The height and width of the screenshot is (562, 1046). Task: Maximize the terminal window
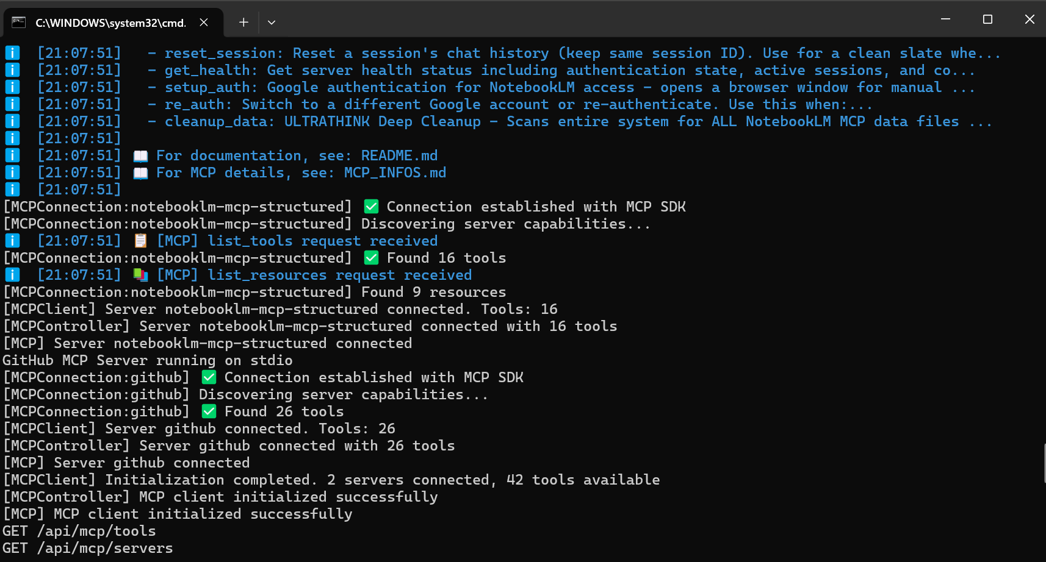click(x=987, y=20)
